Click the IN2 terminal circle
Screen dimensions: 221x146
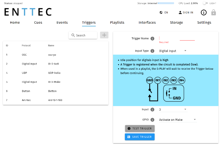click(166, 80)
